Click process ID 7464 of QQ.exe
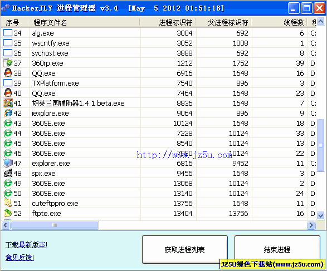The width and height of the screenshot is (327, 271). pyautogui.click(x=184, y=93)
